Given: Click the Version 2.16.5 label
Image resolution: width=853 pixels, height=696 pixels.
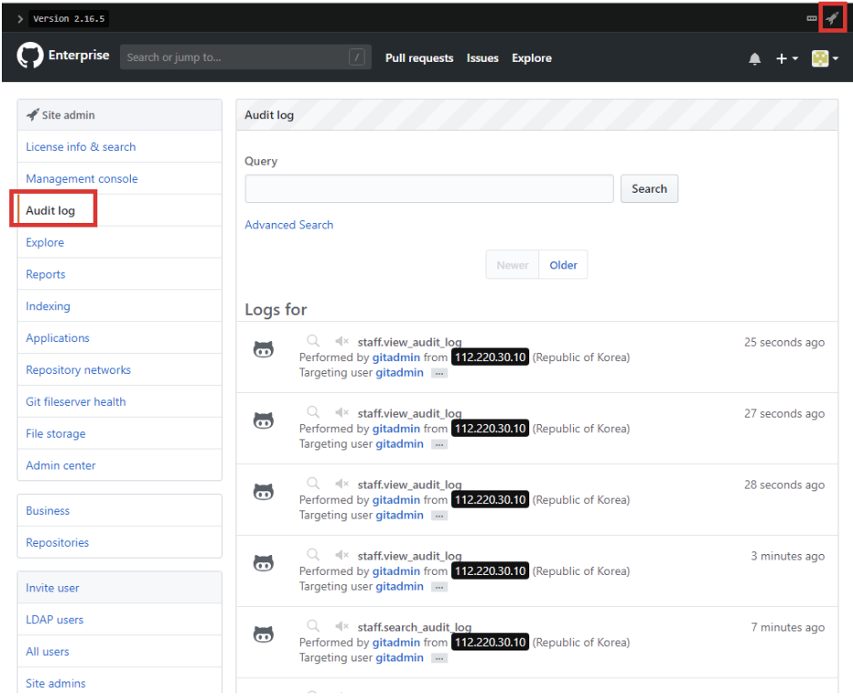Looking at the screenshot, I should [x=68, y=19].
